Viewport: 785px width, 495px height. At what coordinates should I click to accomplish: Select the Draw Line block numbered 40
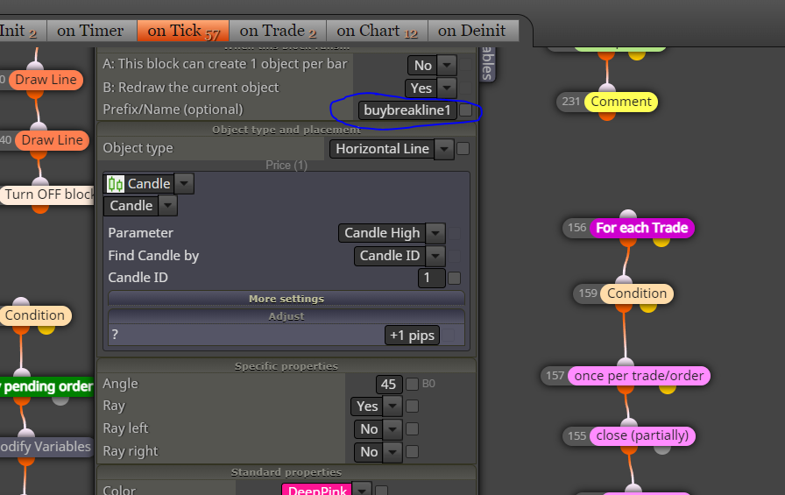[52, 140]
